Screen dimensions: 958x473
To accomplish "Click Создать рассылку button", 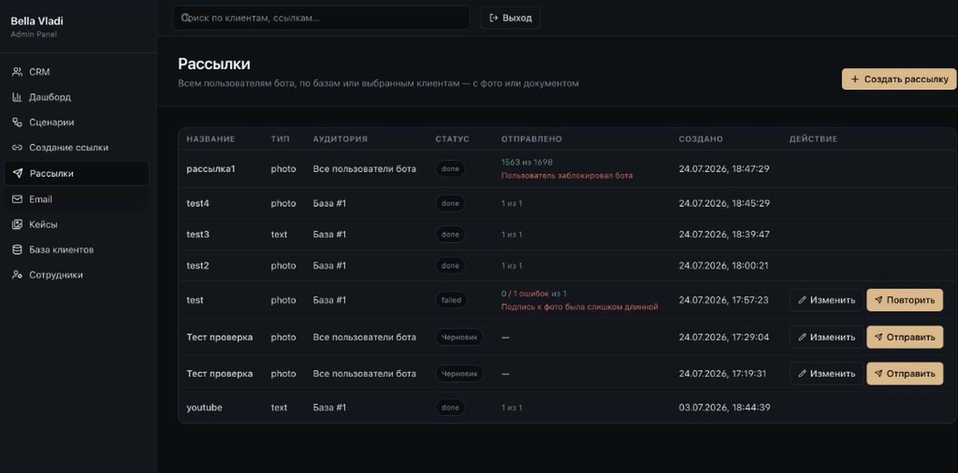I will coord(899,79).
